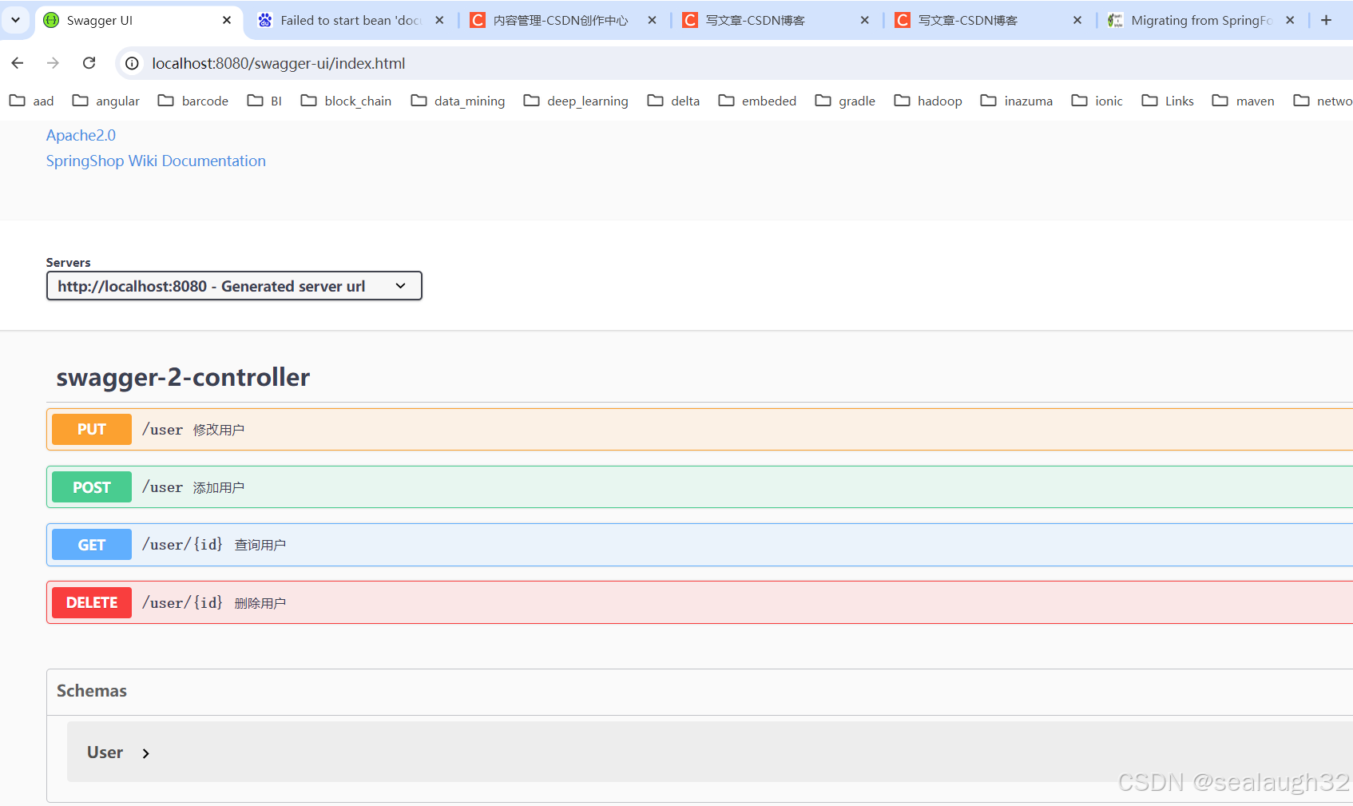Screen dimensions: 1353x806
Task: Open the gradle bookmark folder
Action: pyautogui.click(x=845, y=101)
